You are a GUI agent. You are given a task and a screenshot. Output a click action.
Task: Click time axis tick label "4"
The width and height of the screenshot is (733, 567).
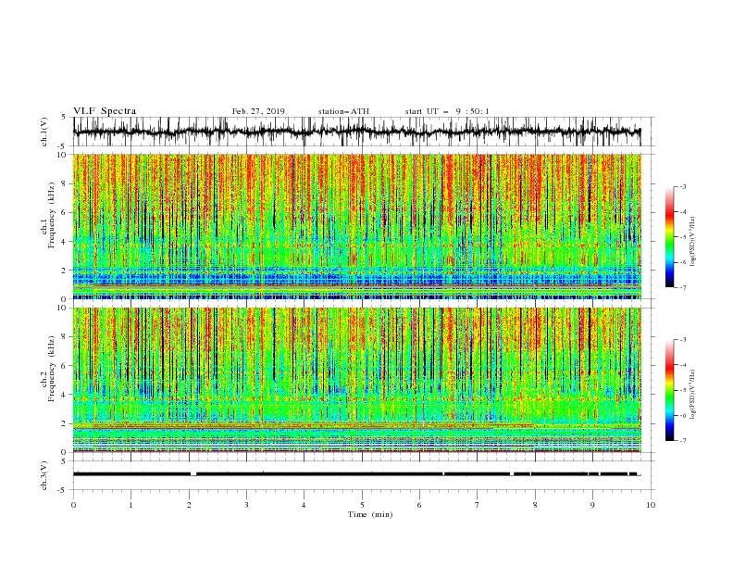click(x=304, y=505)
